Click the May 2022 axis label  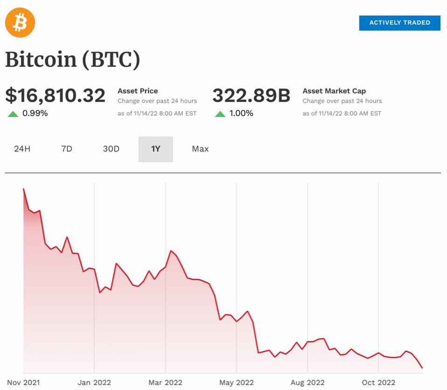click(236, 381)
